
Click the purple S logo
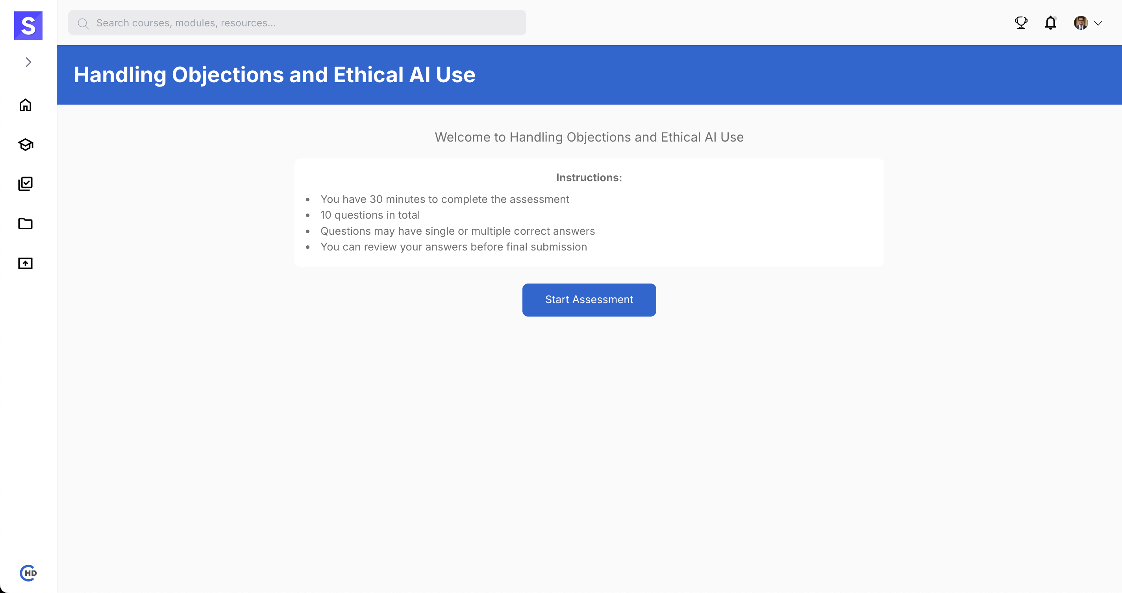[28, 26]
